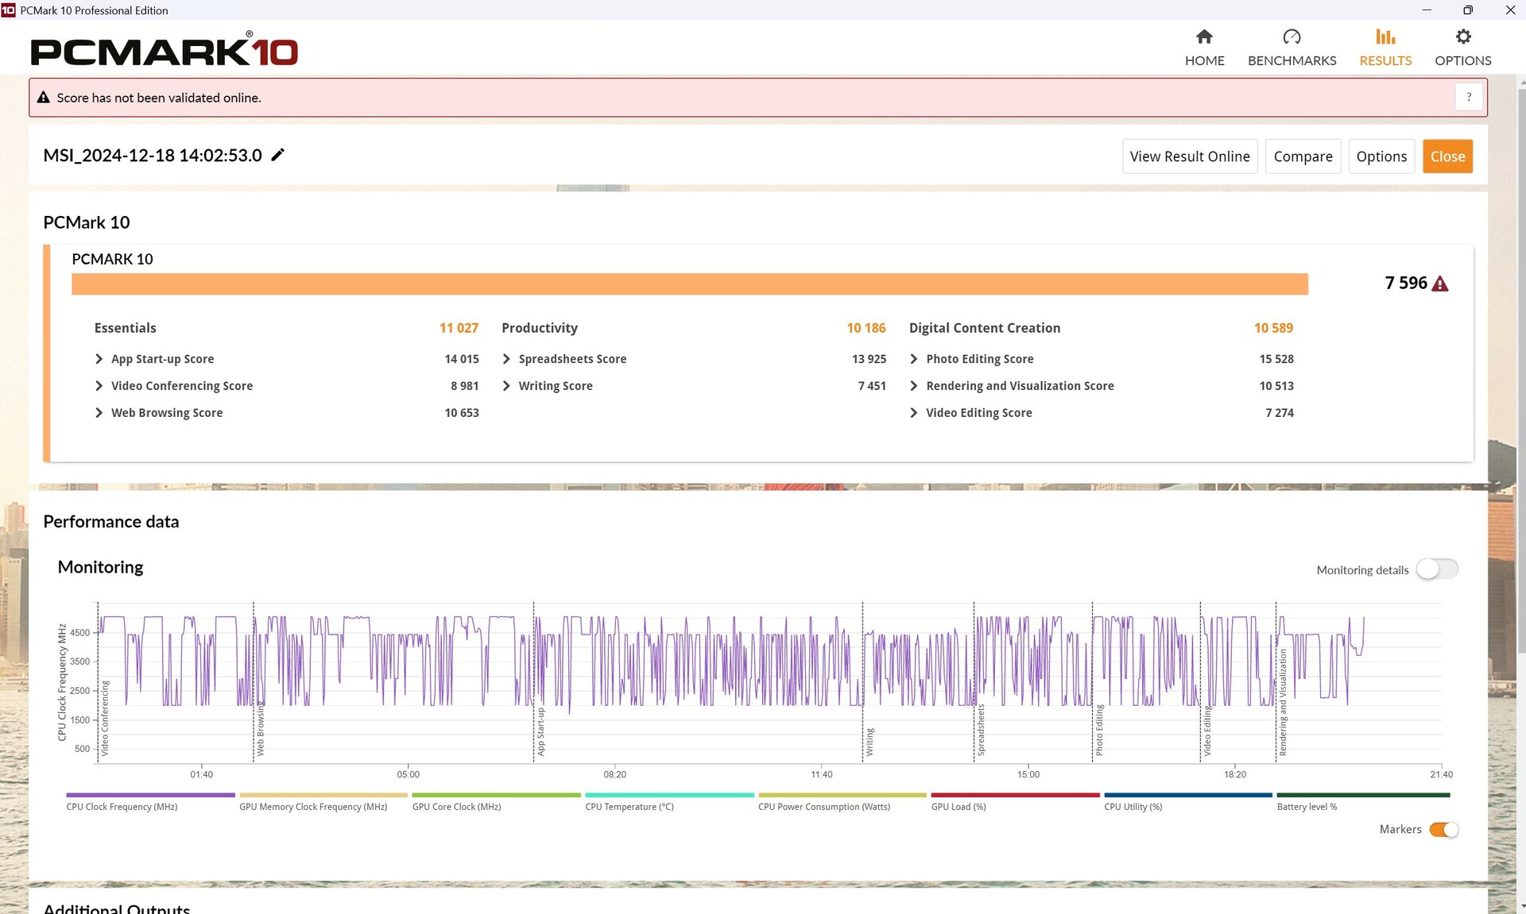Open Options gear icon

(1462, 37)
